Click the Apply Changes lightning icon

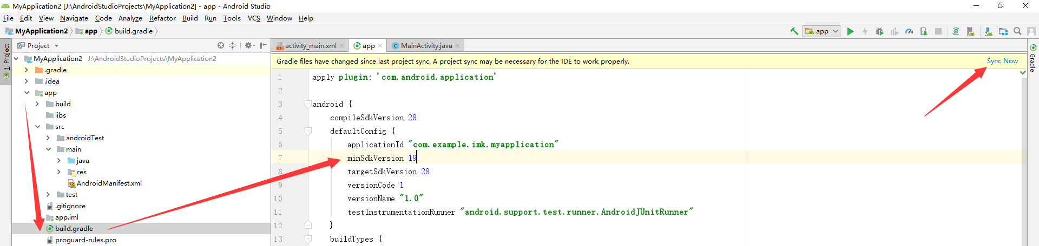(x=865, y=31)
